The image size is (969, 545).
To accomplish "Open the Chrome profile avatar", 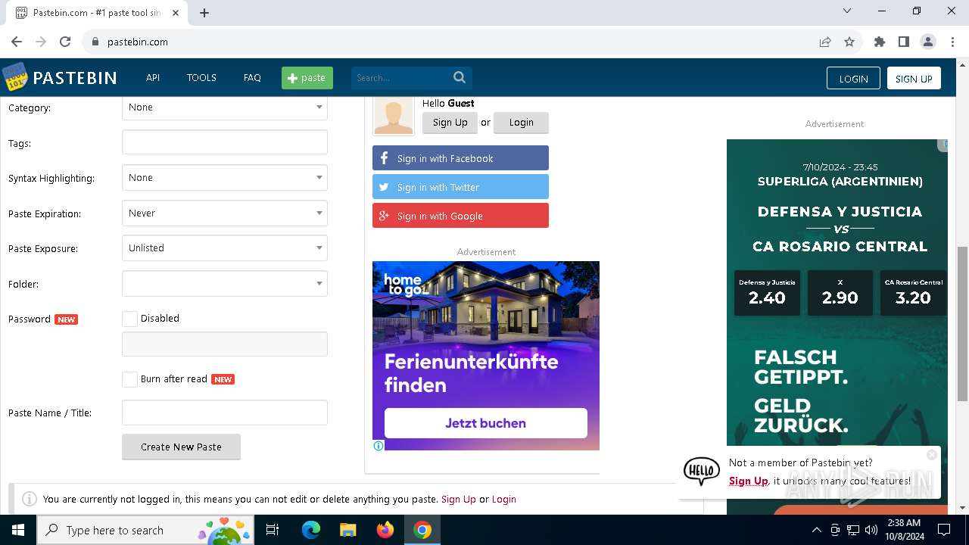I will (928, 42).
